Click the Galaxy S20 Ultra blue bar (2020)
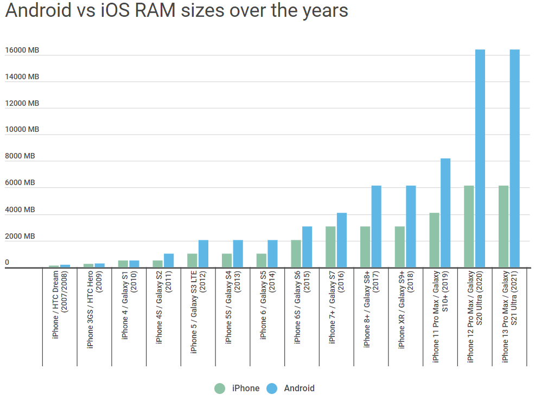 tap(480, 158)
